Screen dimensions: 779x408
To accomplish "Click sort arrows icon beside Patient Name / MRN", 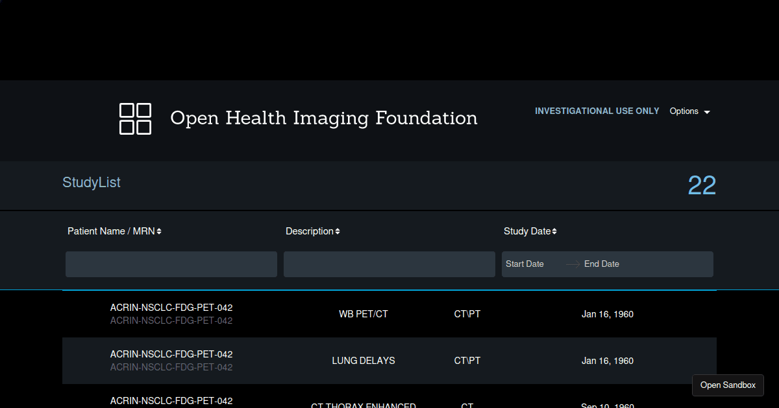I will pos(159,232).
